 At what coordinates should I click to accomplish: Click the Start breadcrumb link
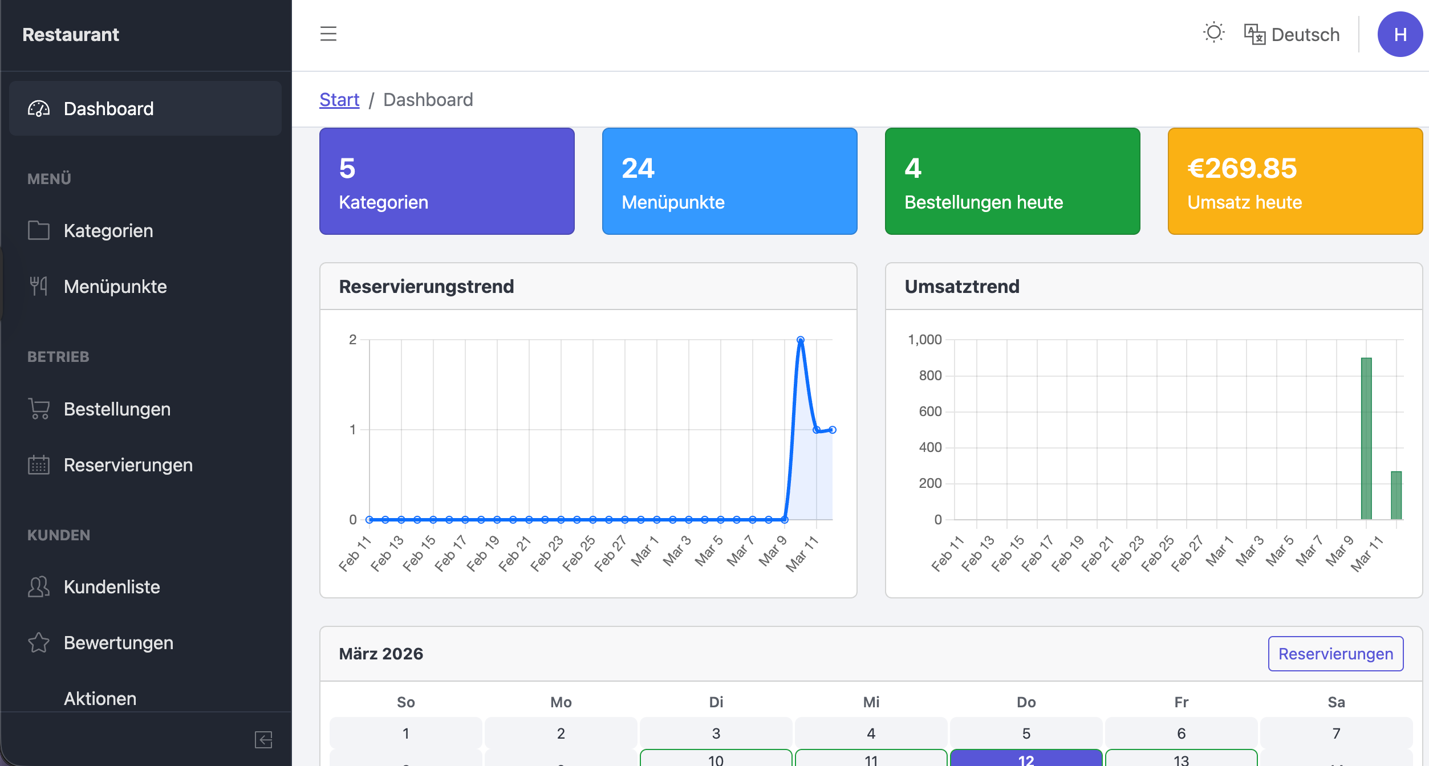339,99
